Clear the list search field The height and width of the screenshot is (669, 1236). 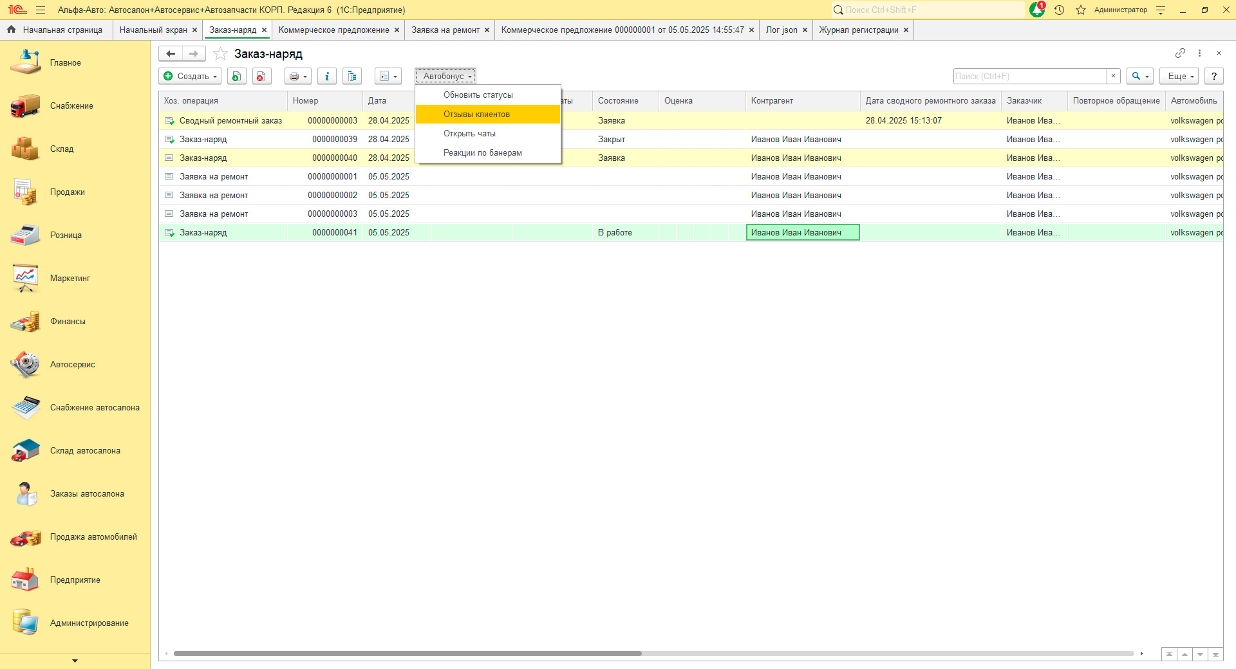click(1113, 76)
